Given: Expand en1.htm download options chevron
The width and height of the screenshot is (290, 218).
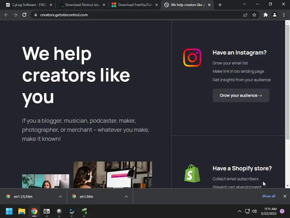Looking at the screenshot, I should pyautogui.click(x=126, y=196).
